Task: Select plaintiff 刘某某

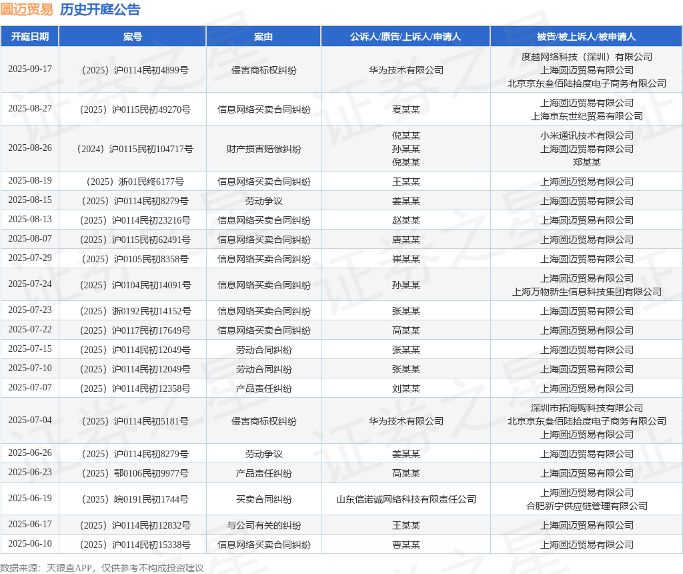Action: click(x=406, y=388)
